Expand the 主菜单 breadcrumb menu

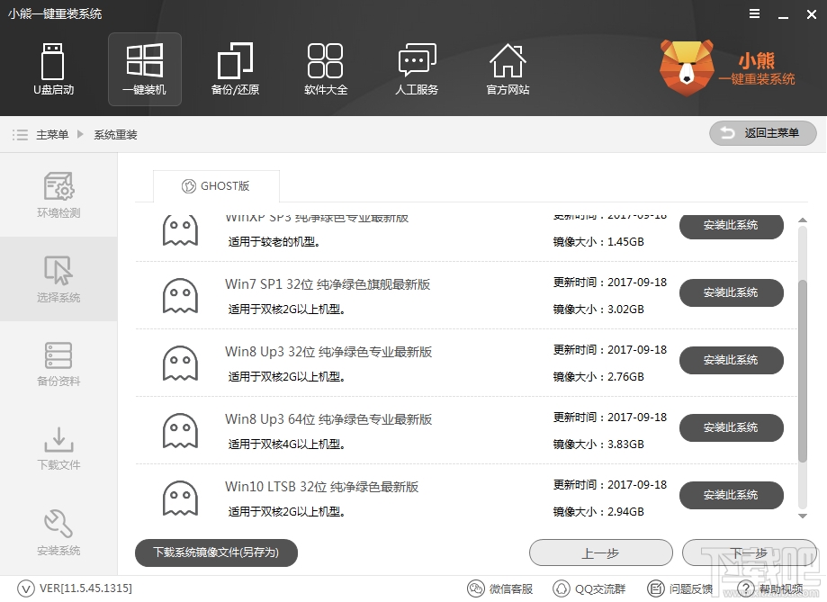pos(49,133)
